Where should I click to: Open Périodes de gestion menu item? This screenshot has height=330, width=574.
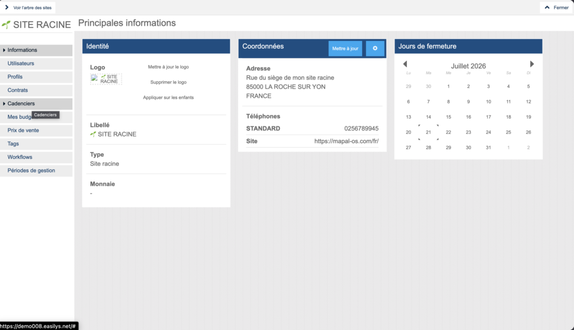click(36, 171)
